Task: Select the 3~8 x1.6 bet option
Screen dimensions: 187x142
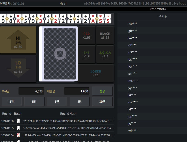Action: pyautogui.click(x=87, y=54)
